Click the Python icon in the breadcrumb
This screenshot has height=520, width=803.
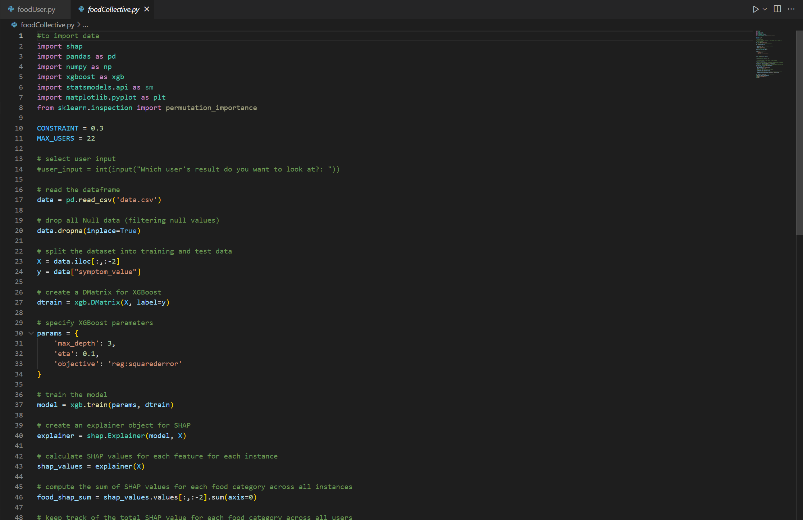click(14, 25)
